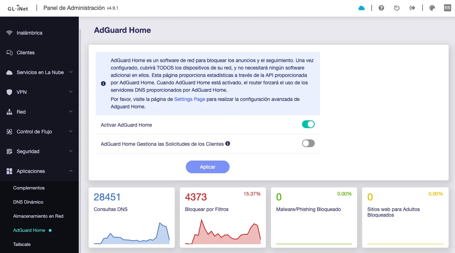Click the info icon in the description box

(103, 84)
